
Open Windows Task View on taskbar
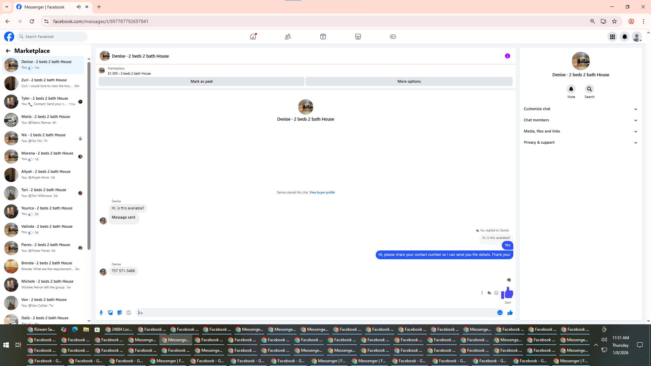18,345
